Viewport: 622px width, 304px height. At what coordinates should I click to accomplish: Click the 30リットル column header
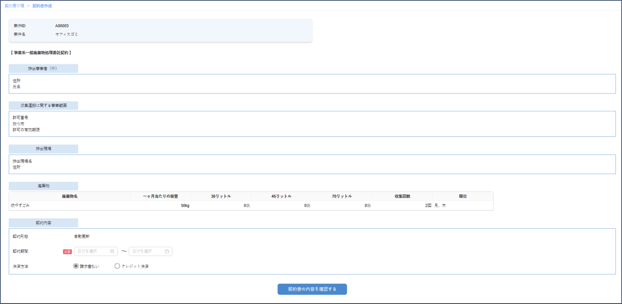click(x=221, y=196)
